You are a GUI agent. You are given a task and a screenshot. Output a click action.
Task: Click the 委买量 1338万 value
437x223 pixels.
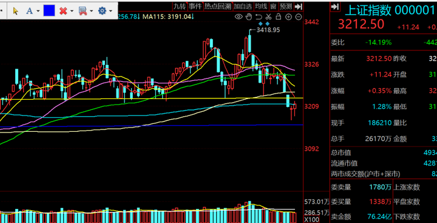[x=380, y=202]
